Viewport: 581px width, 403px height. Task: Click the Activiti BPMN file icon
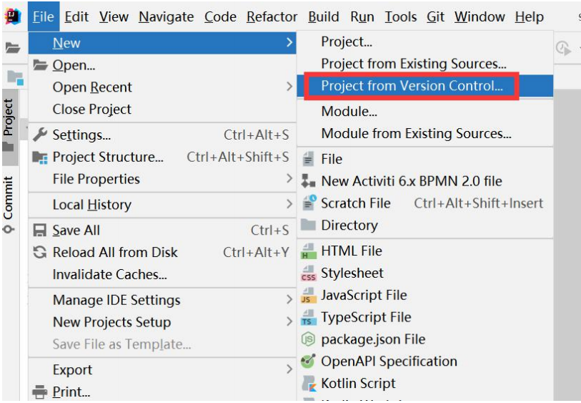point(308,180)
